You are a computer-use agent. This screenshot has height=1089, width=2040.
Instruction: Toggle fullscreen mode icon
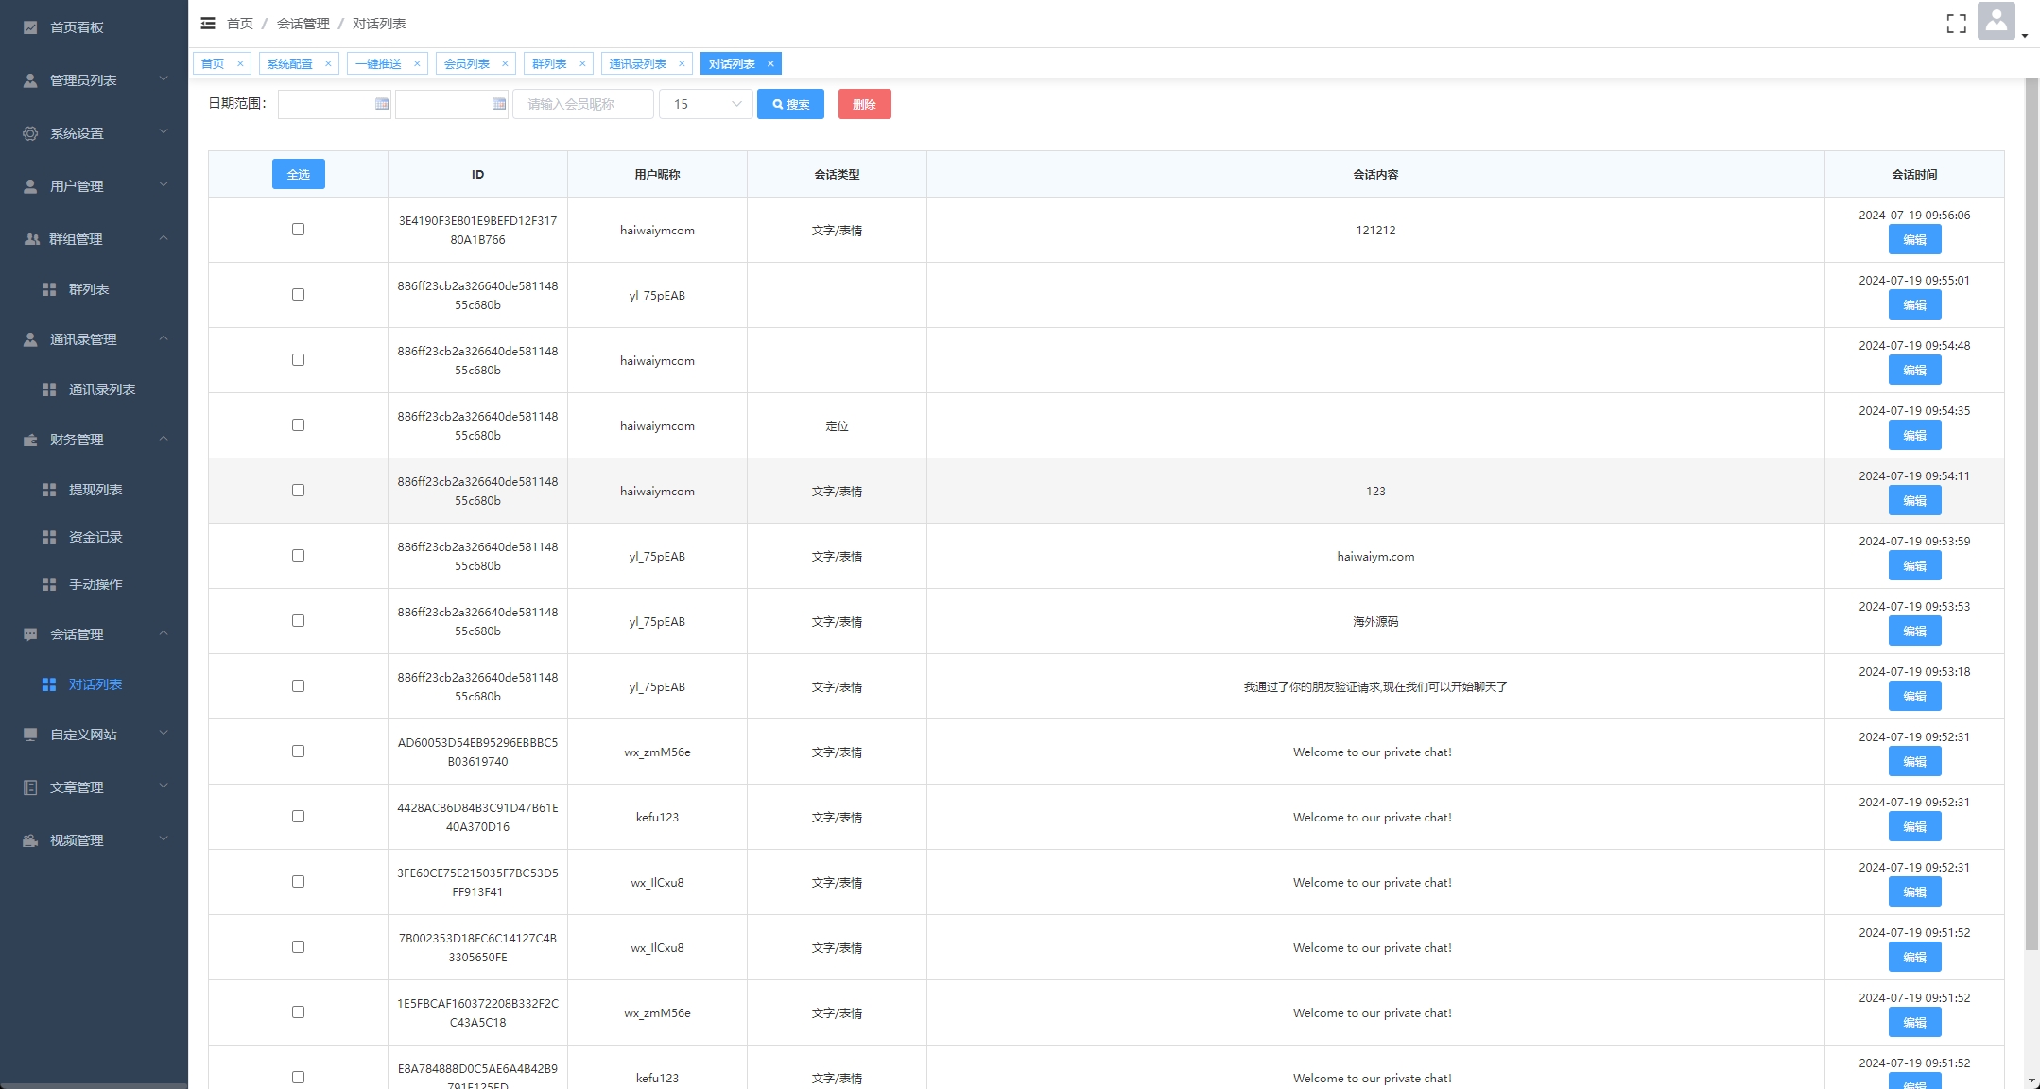(x=1956, y=24)
